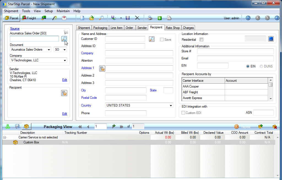Image resolution: width=282 pixels, height=180 pixels.
Task: Go to the next shipment record
Action: (x=267, y=18)
